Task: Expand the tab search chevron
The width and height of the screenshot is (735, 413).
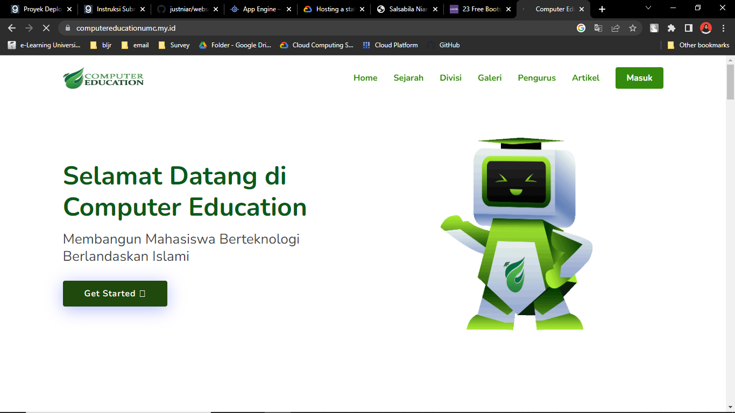Action: (x=648, y=8)
